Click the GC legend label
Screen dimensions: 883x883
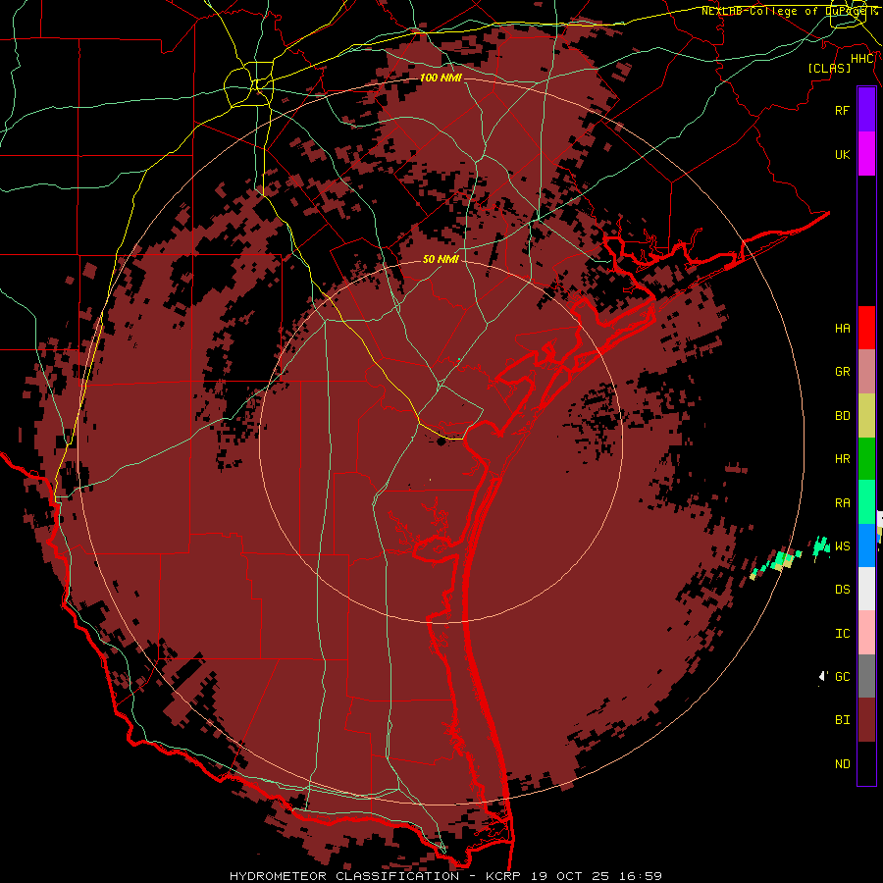coord(842,677)
